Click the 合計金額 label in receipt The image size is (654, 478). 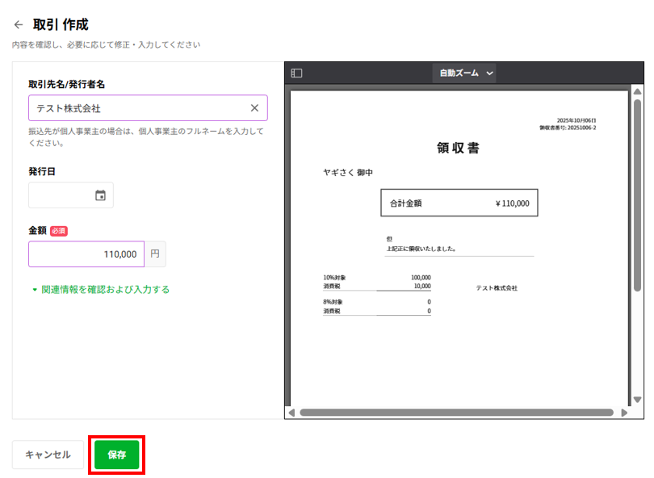406,203
